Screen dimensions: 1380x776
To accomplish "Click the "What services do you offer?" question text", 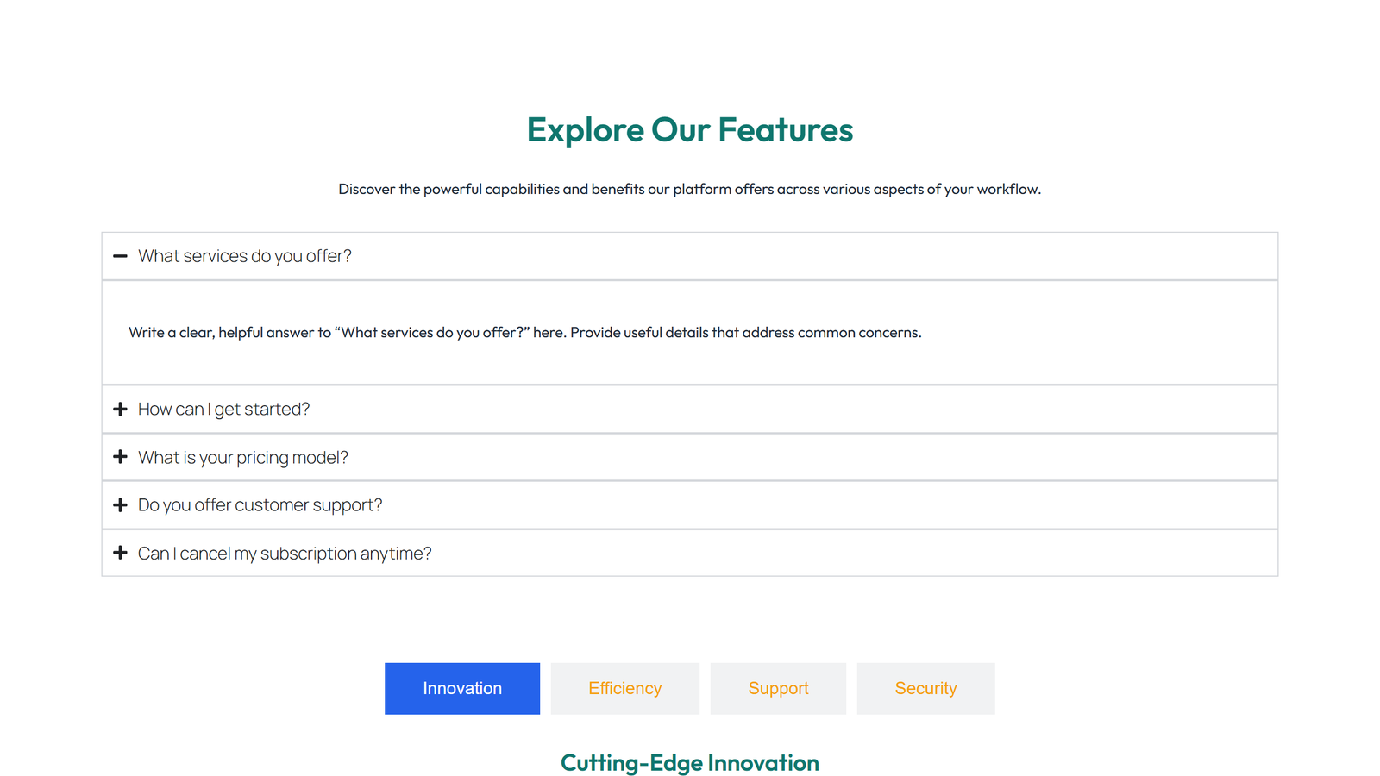I will point(245,256).
